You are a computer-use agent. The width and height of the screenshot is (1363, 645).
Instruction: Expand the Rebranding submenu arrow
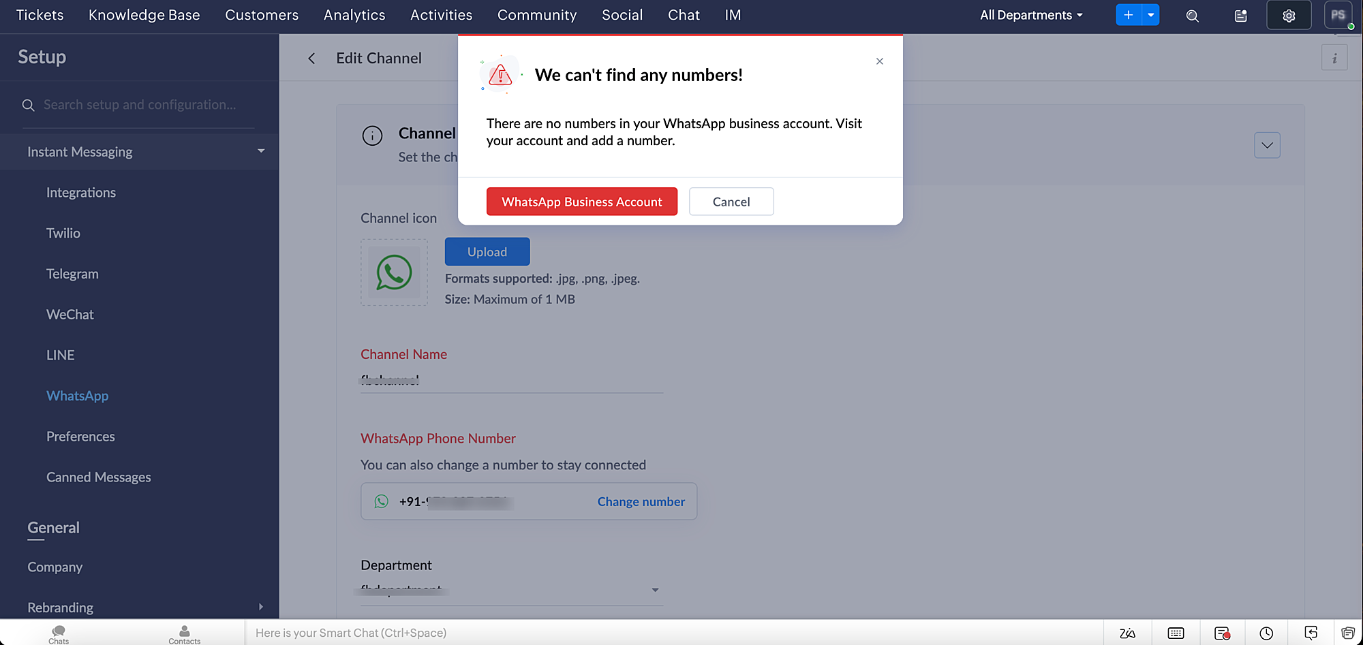pos(261,607)
